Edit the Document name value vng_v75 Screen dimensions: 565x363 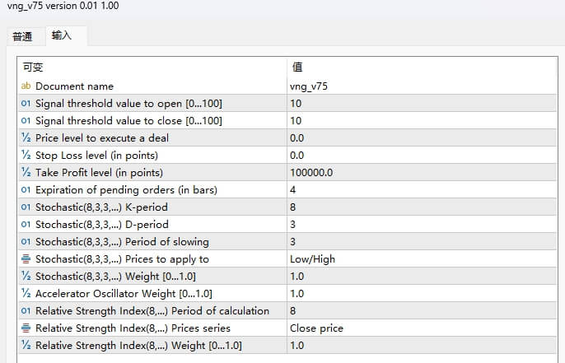point(420,86)
